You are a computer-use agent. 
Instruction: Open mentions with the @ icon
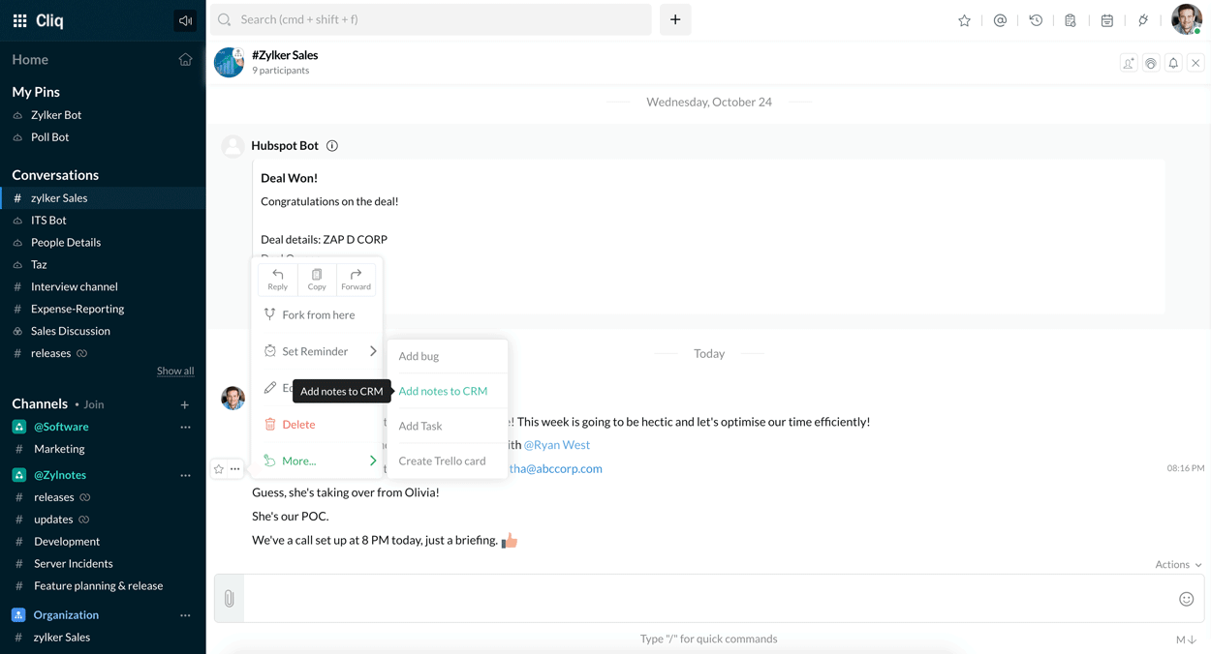(1000, 20)
